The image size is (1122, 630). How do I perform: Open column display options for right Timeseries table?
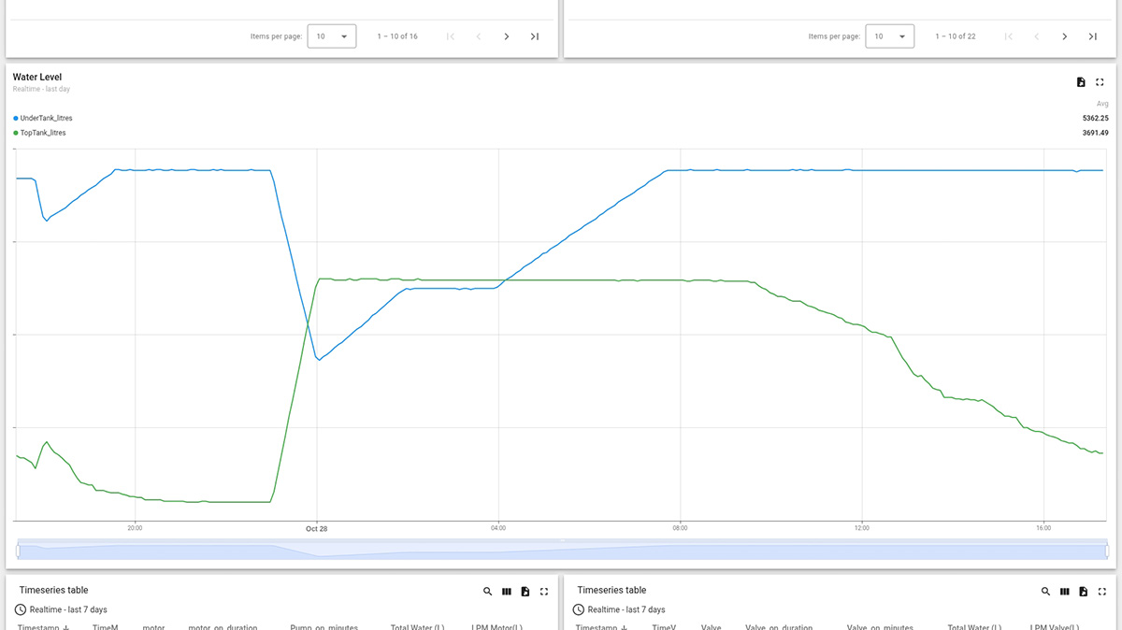point(1064,591)
